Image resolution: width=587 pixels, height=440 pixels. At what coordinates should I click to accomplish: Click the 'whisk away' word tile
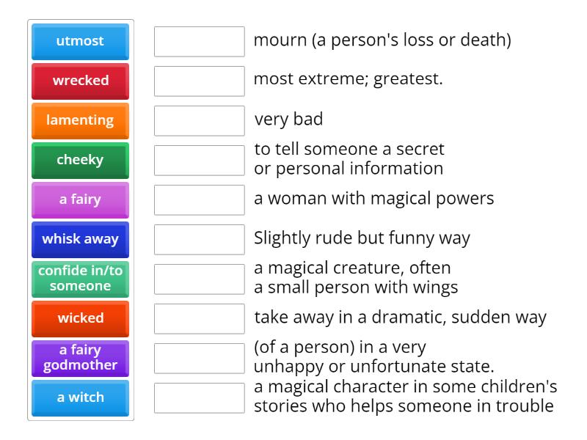[80, 239]
